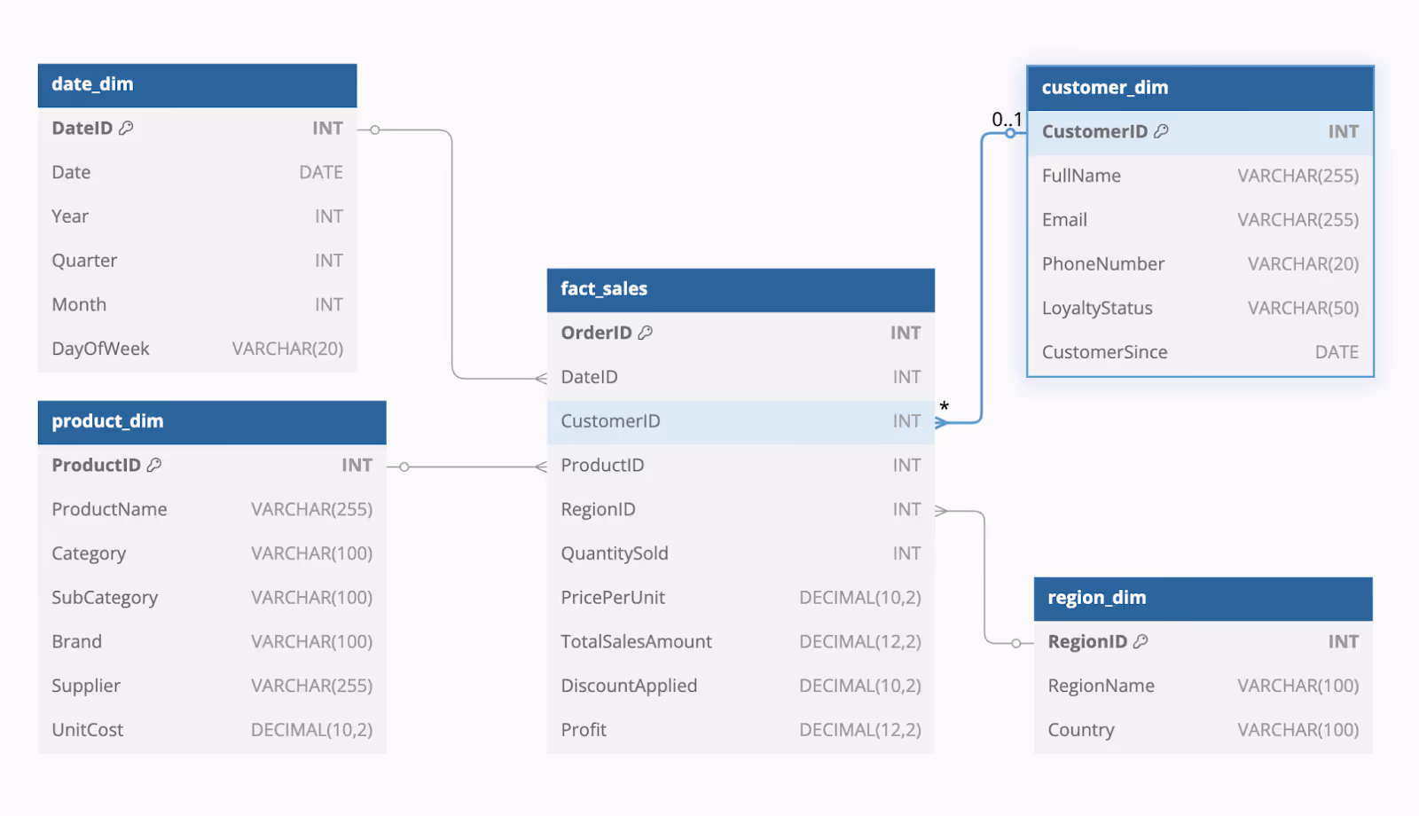
Task: Select the QuantitySold row in fact_sales
Action: [x=741, y=554]
